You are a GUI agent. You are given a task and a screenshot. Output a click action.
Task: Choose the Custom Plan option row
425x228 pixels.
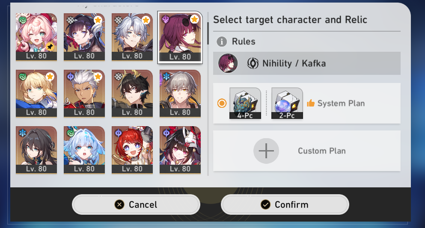pyautogui.click(x=306, y=151)
